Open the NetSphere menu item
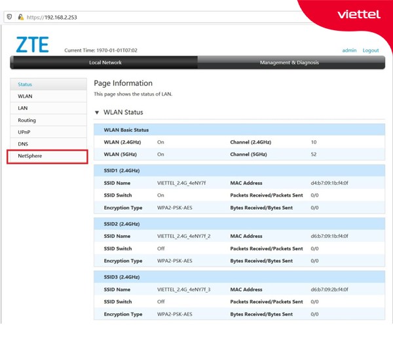 tap(47, 156)
